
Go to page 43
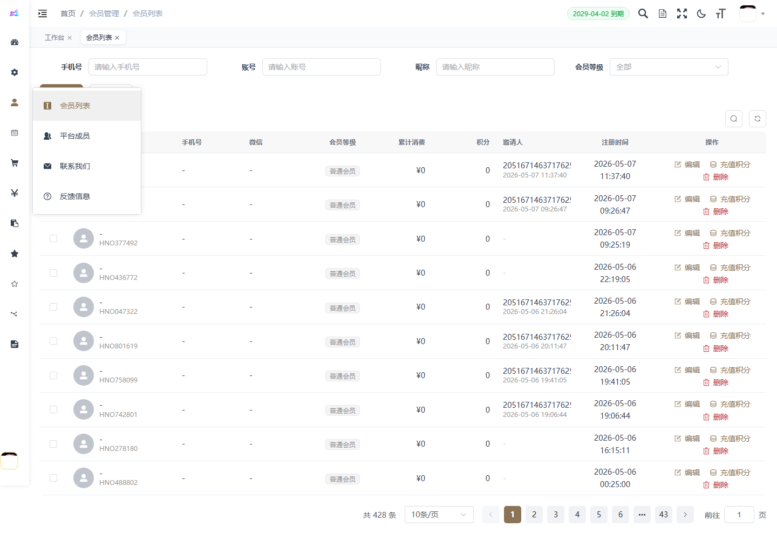pos(664,515)
